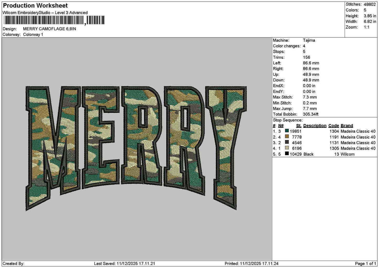The height and width of the screenshot is (268, 379).
Task: Click the black thread color swatch
Action: [287, 154]
